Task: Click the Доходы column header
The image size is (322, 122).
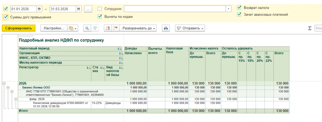Action: click(136, 49)
